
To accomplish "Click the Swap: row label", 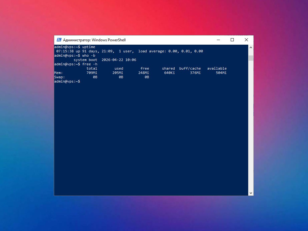I will point(59,77).
